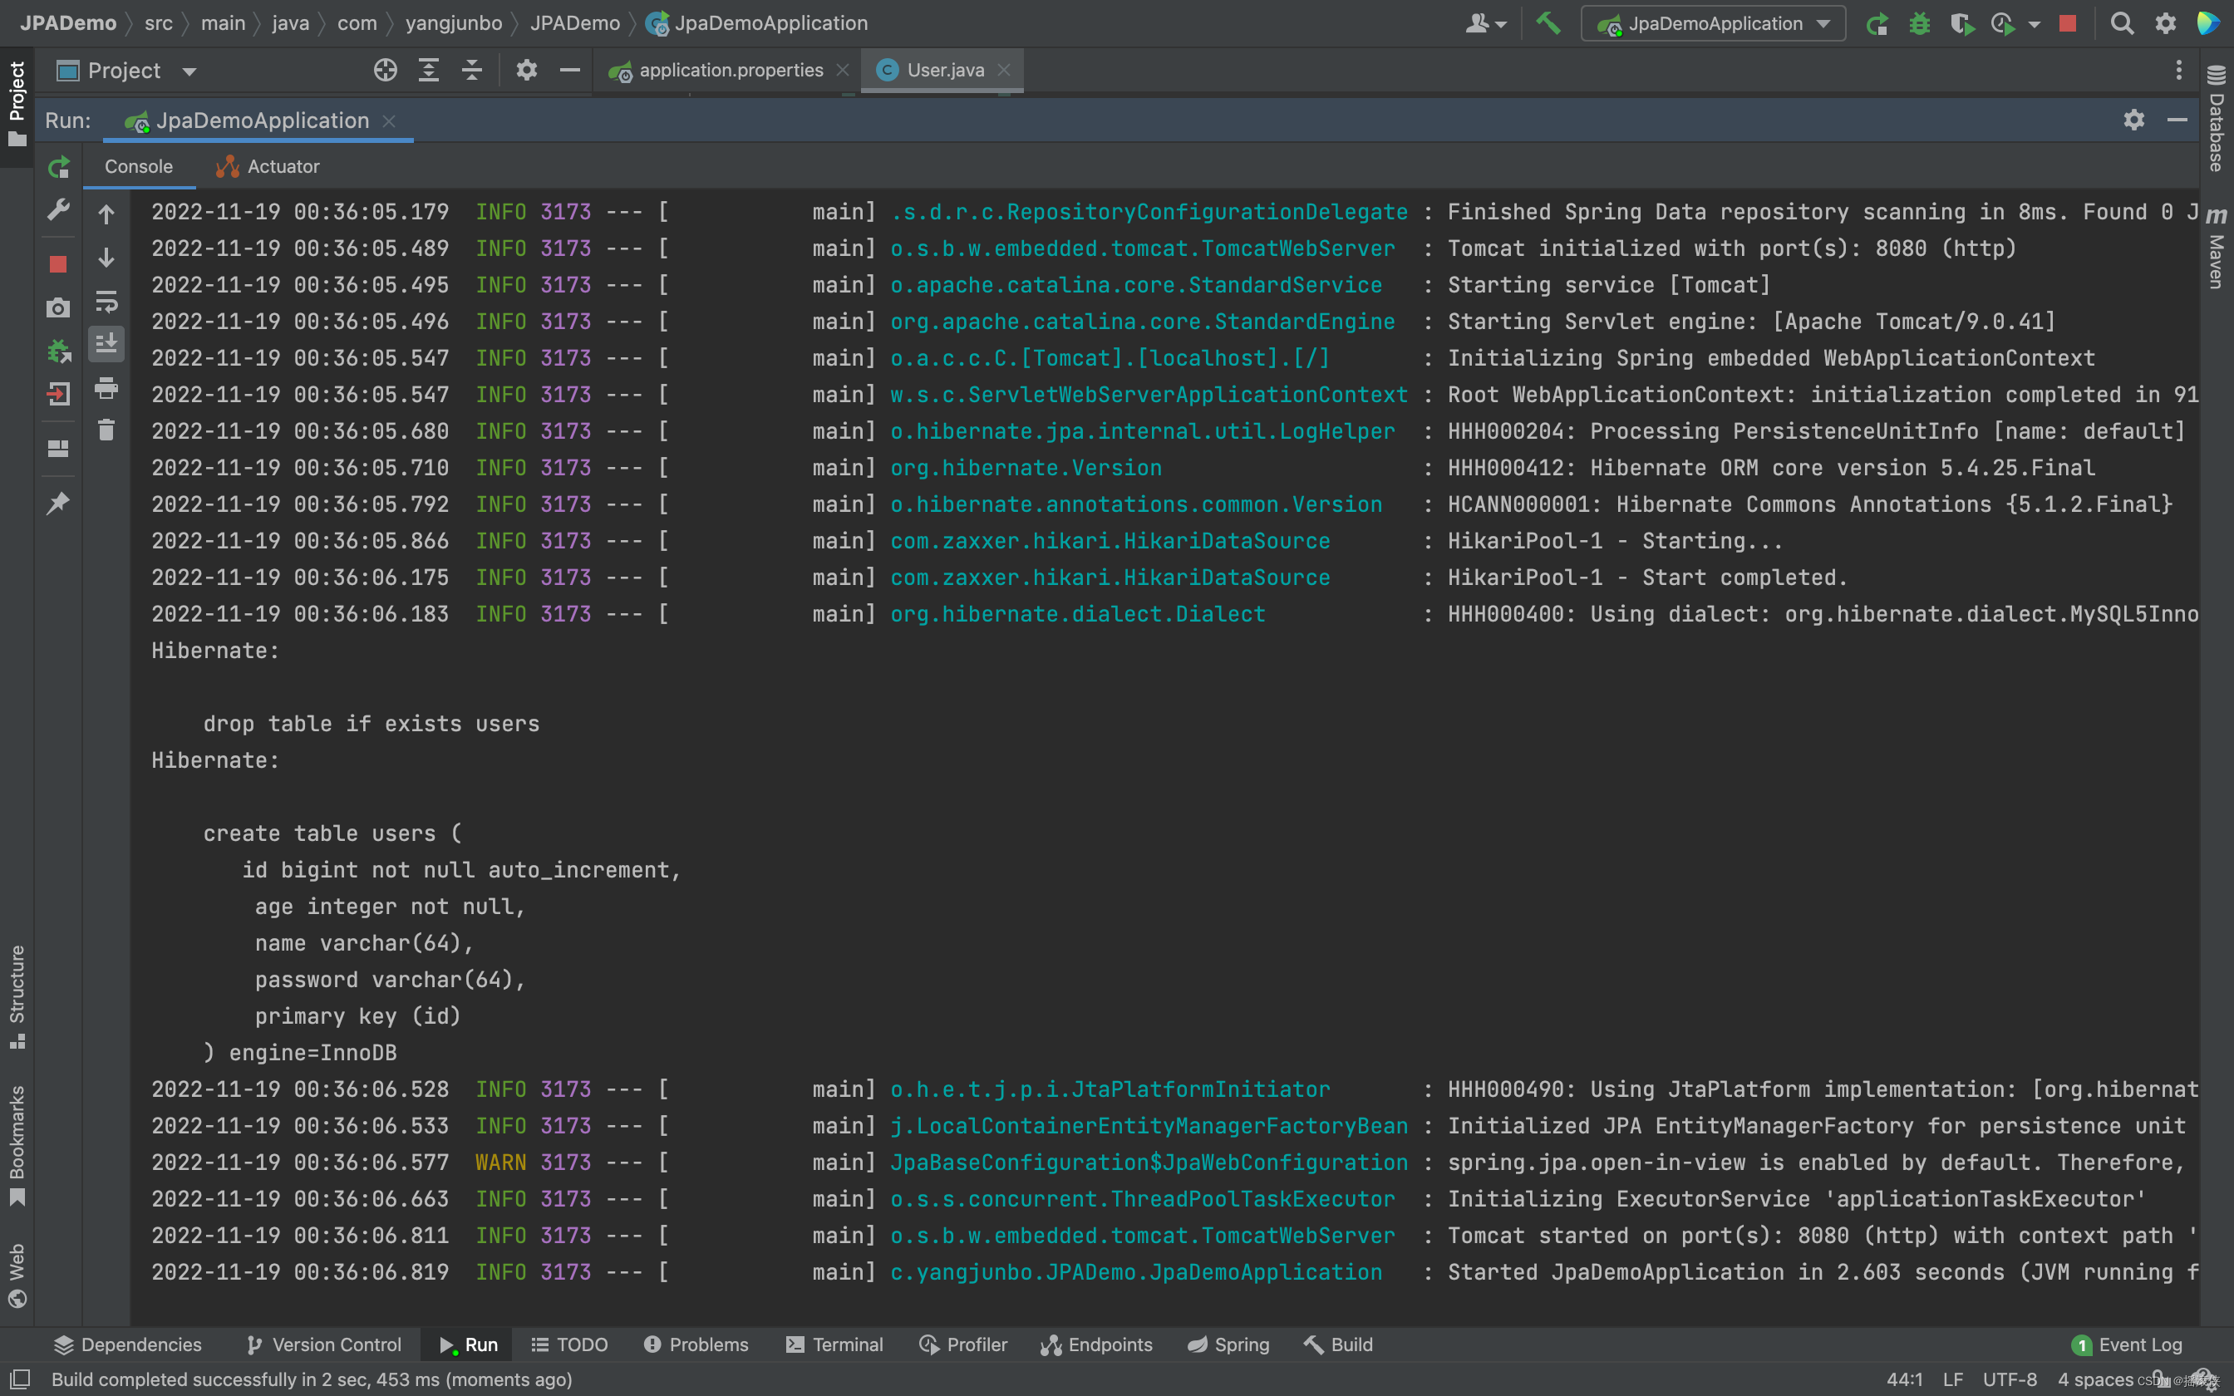Pin the current Run tab
The height and width of the screenshot is (1396, 2234).
[58, 504]
